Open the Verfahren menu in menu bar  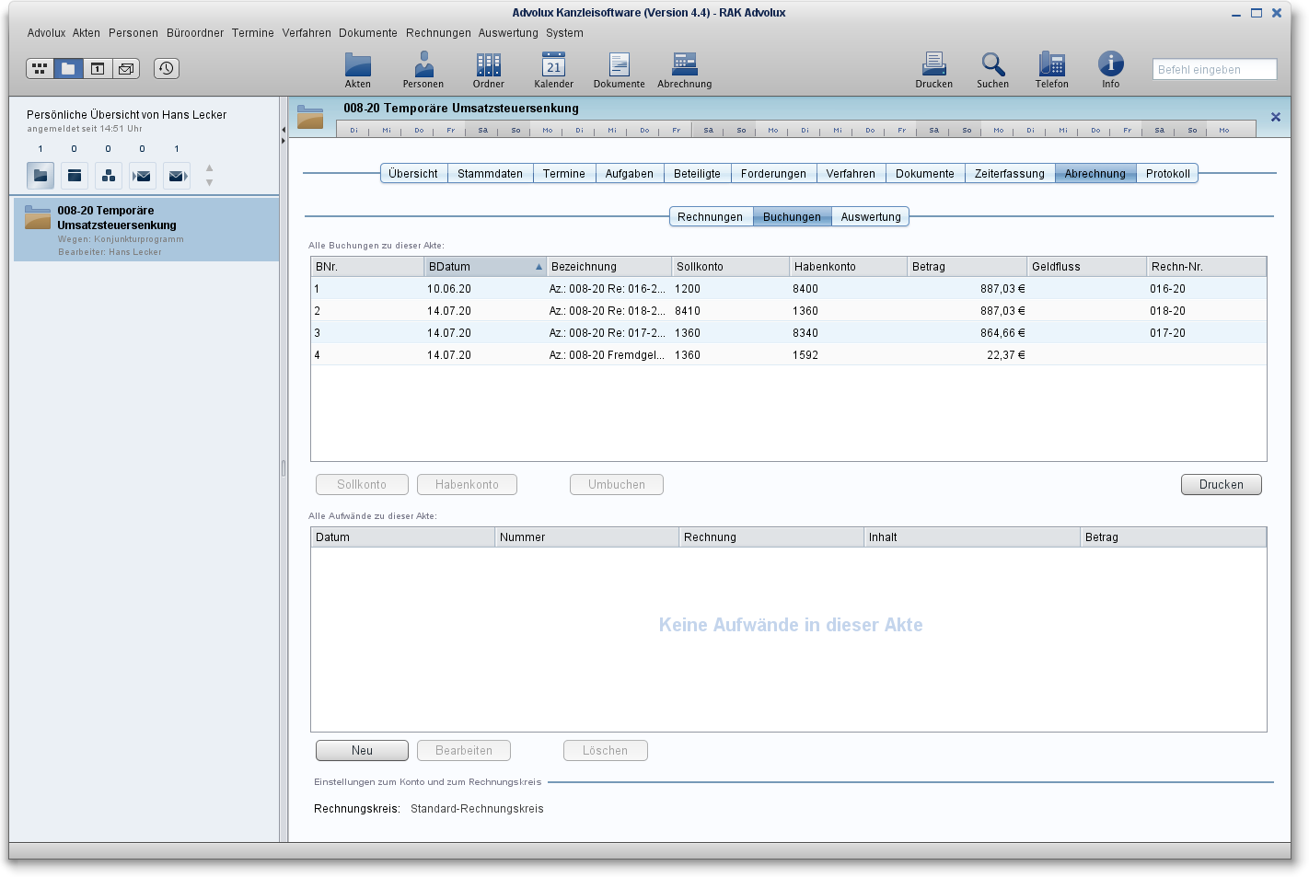point(307,33)
